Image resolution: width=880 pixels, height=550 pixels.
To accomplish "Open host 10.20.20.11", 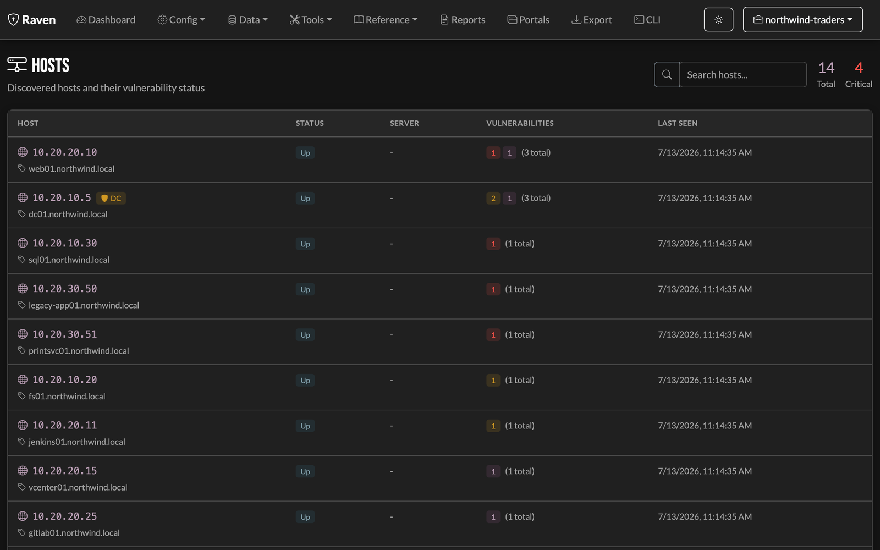I will click(x=64, y=425).
